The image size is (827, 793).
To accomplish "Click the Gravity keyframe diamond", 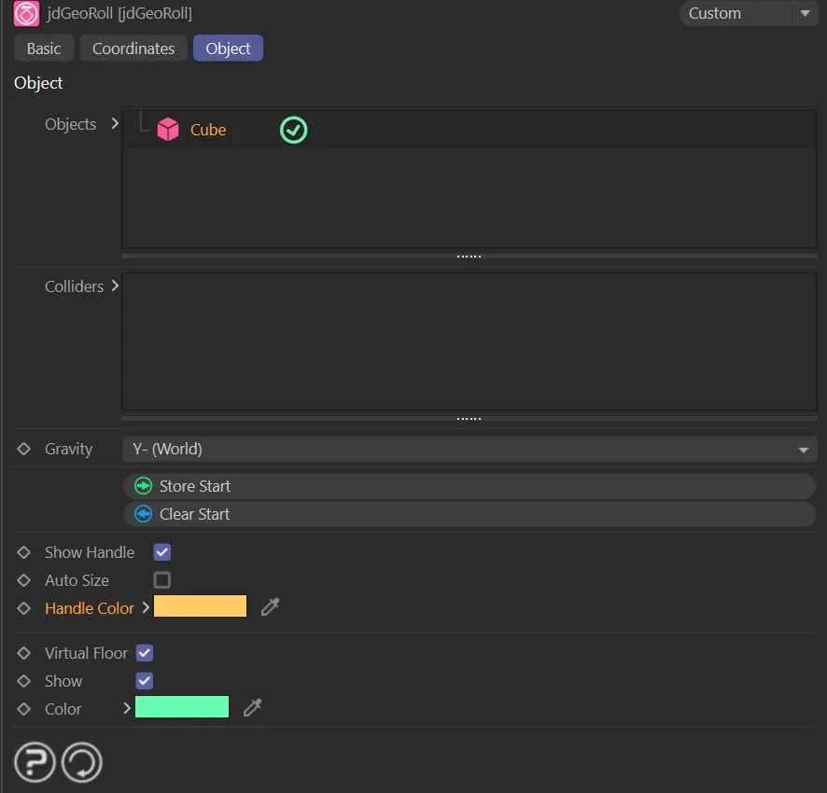I will click(24, 449).
